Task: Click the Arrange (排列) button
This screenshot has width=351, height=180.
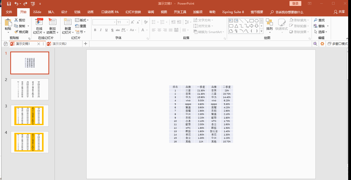Action: pos(269,26)
